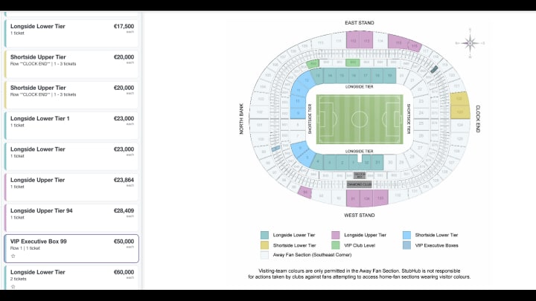536x301 pixels.
Task: Click the VIP Executive Boxes legend swatch
Action: click(x=406, y=245)
